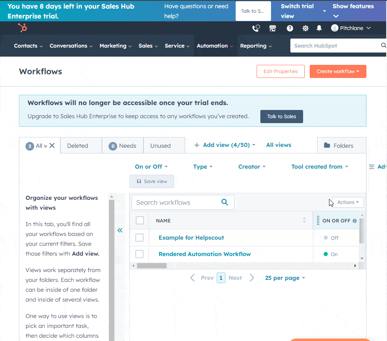This screenshot has width=387, height=341.
Task: Click the ON OR OFF info icon
Action: tap(355, 221)
